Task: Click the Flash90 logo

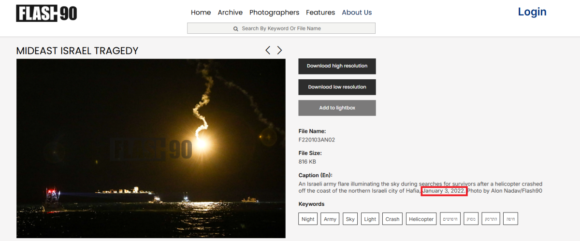Action: [46, 13]
